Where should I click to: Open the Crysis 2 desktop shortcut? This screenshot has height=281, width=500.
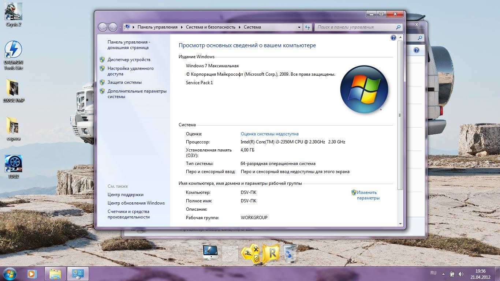click(14, 14)
